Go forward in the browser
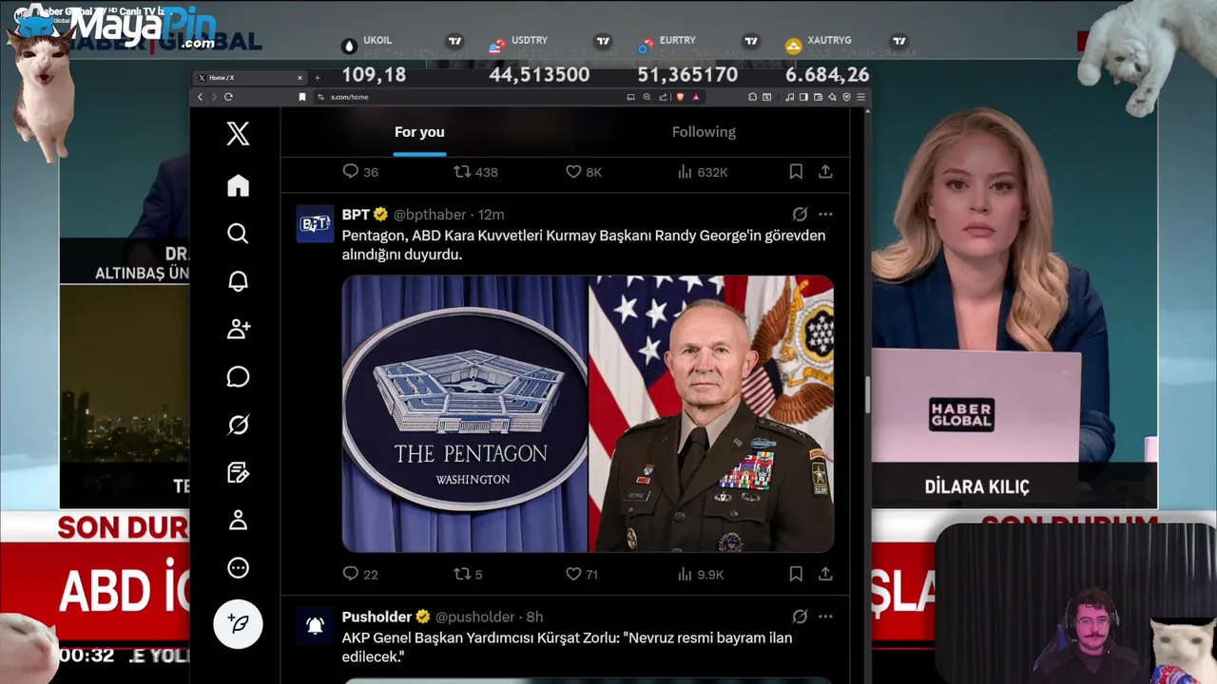The image size is (1217, 684). tap(214, 97)
